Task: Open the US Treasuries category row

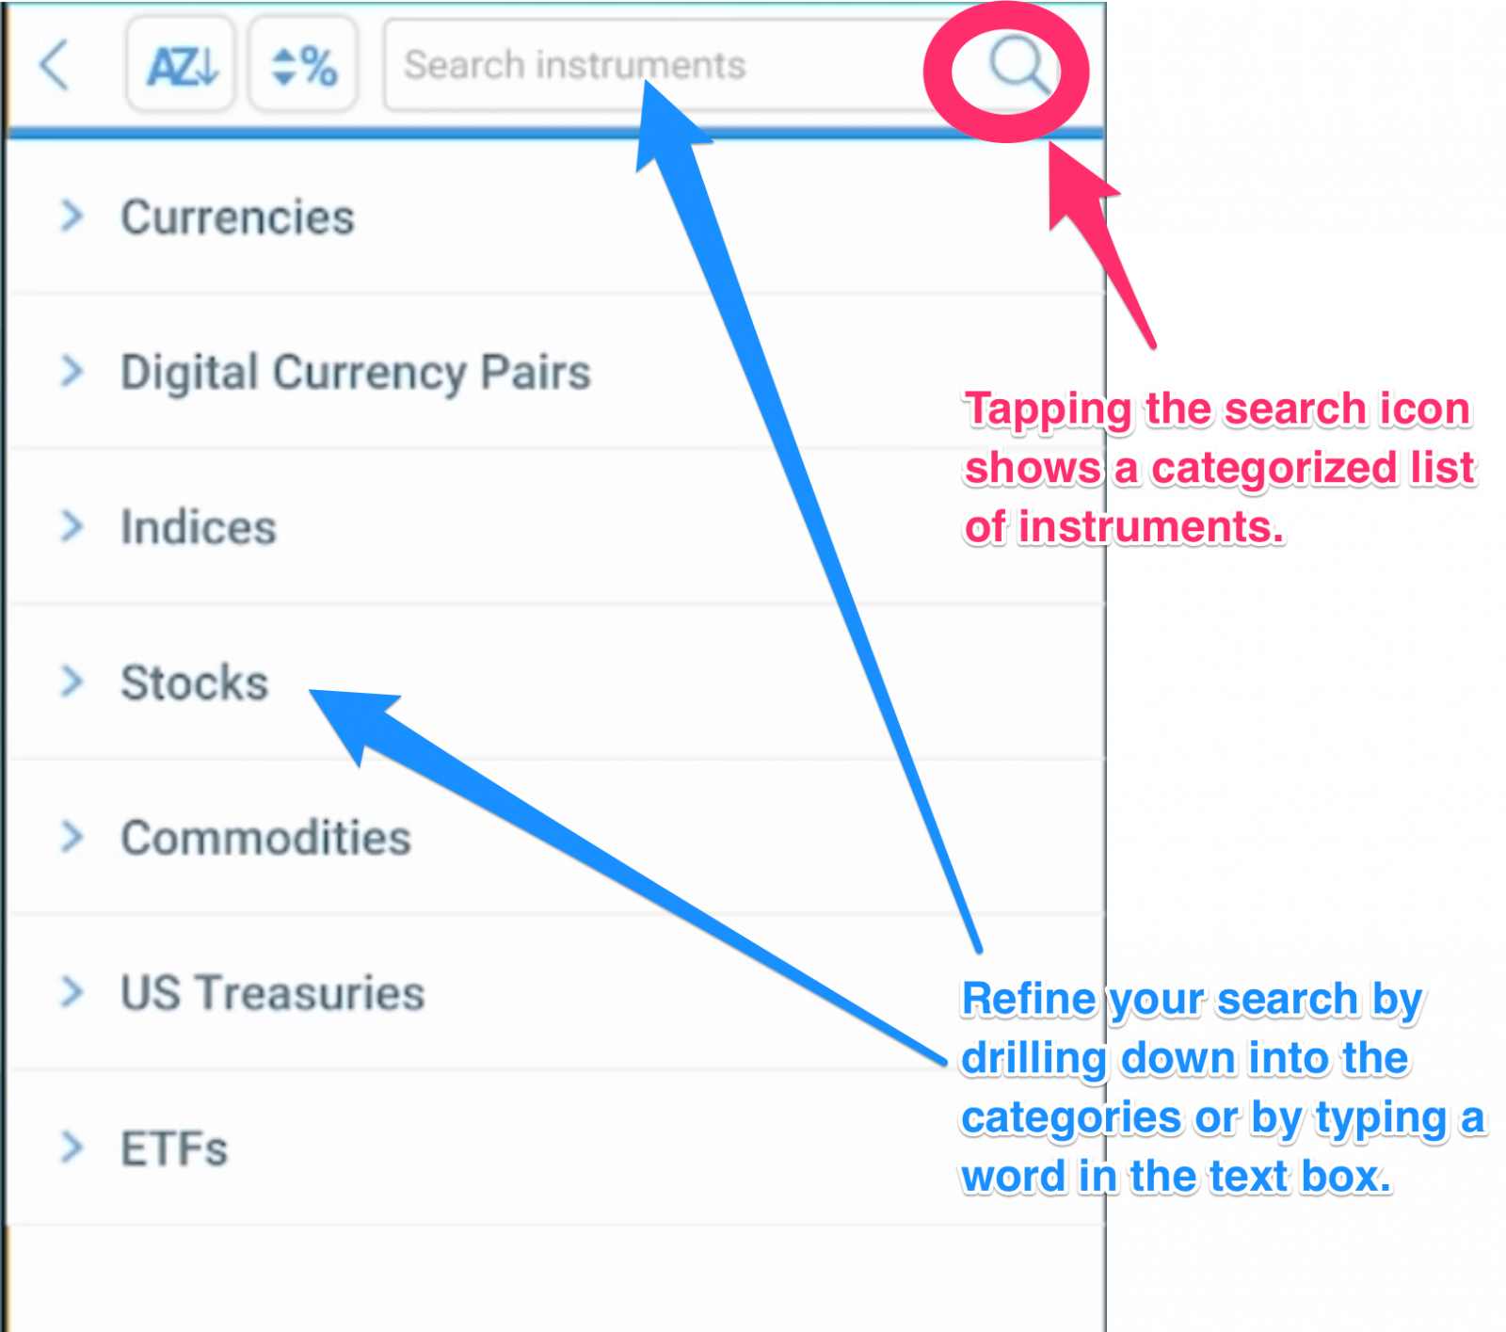Action: (271, 991)
